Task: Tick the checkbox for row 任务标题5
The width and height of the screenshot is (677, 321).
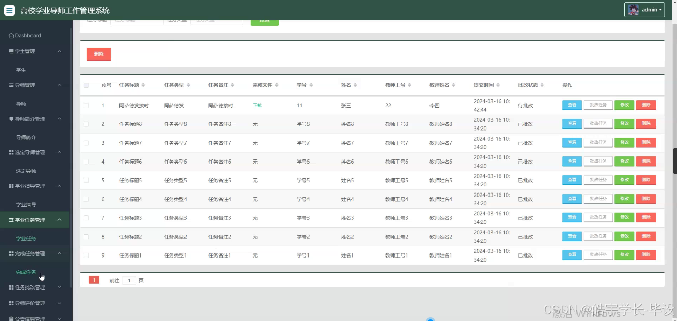Action: point(86,180)
